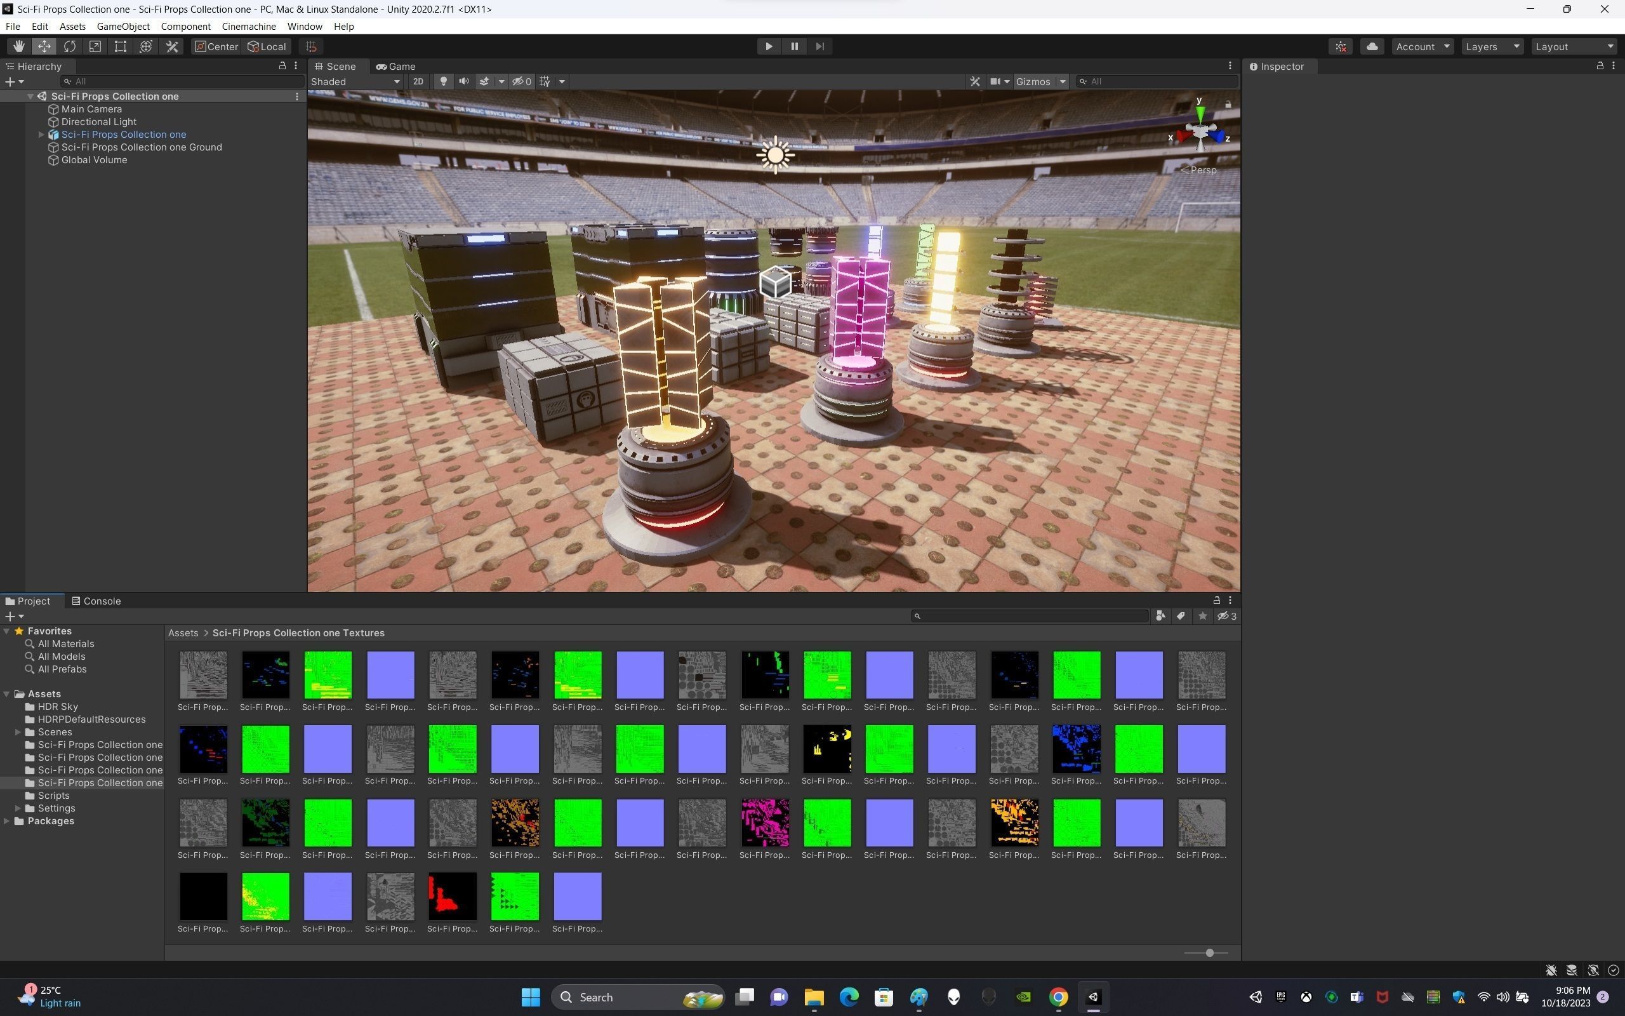1625x1016 pixels.
Task: Expand Sci-Fi Props Collection one prefab
Action: pos(41,135)
